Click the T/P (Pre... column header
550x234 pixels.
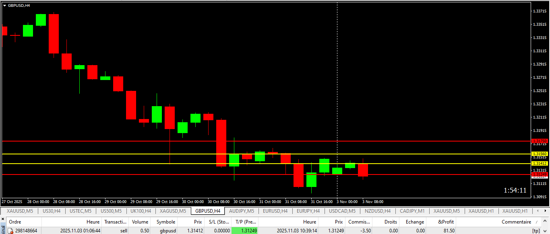click(245, 222)
